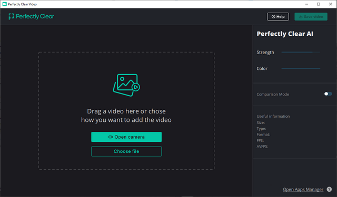Maximize the application window
Image resolution: width=337 pixels, height=197 pixels.
[x=319, y=4]
